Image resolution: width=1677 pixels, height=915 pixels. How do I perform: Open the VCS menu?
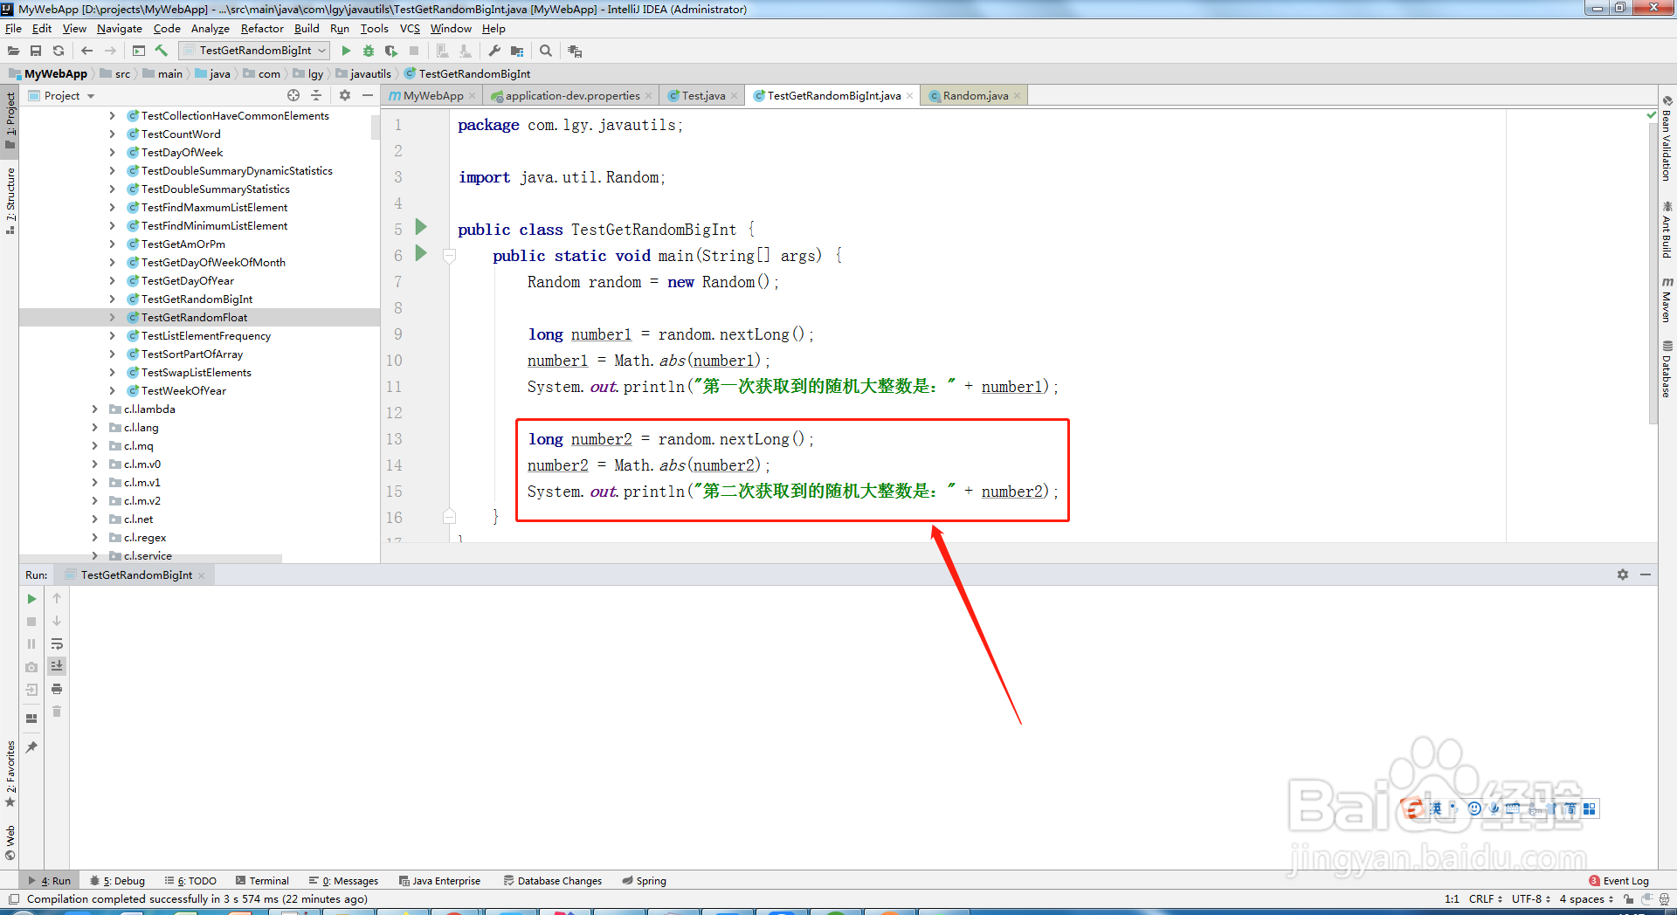(x=410, y=28)
